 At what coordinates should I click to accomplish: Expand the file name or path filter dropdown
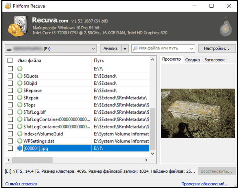192,49
